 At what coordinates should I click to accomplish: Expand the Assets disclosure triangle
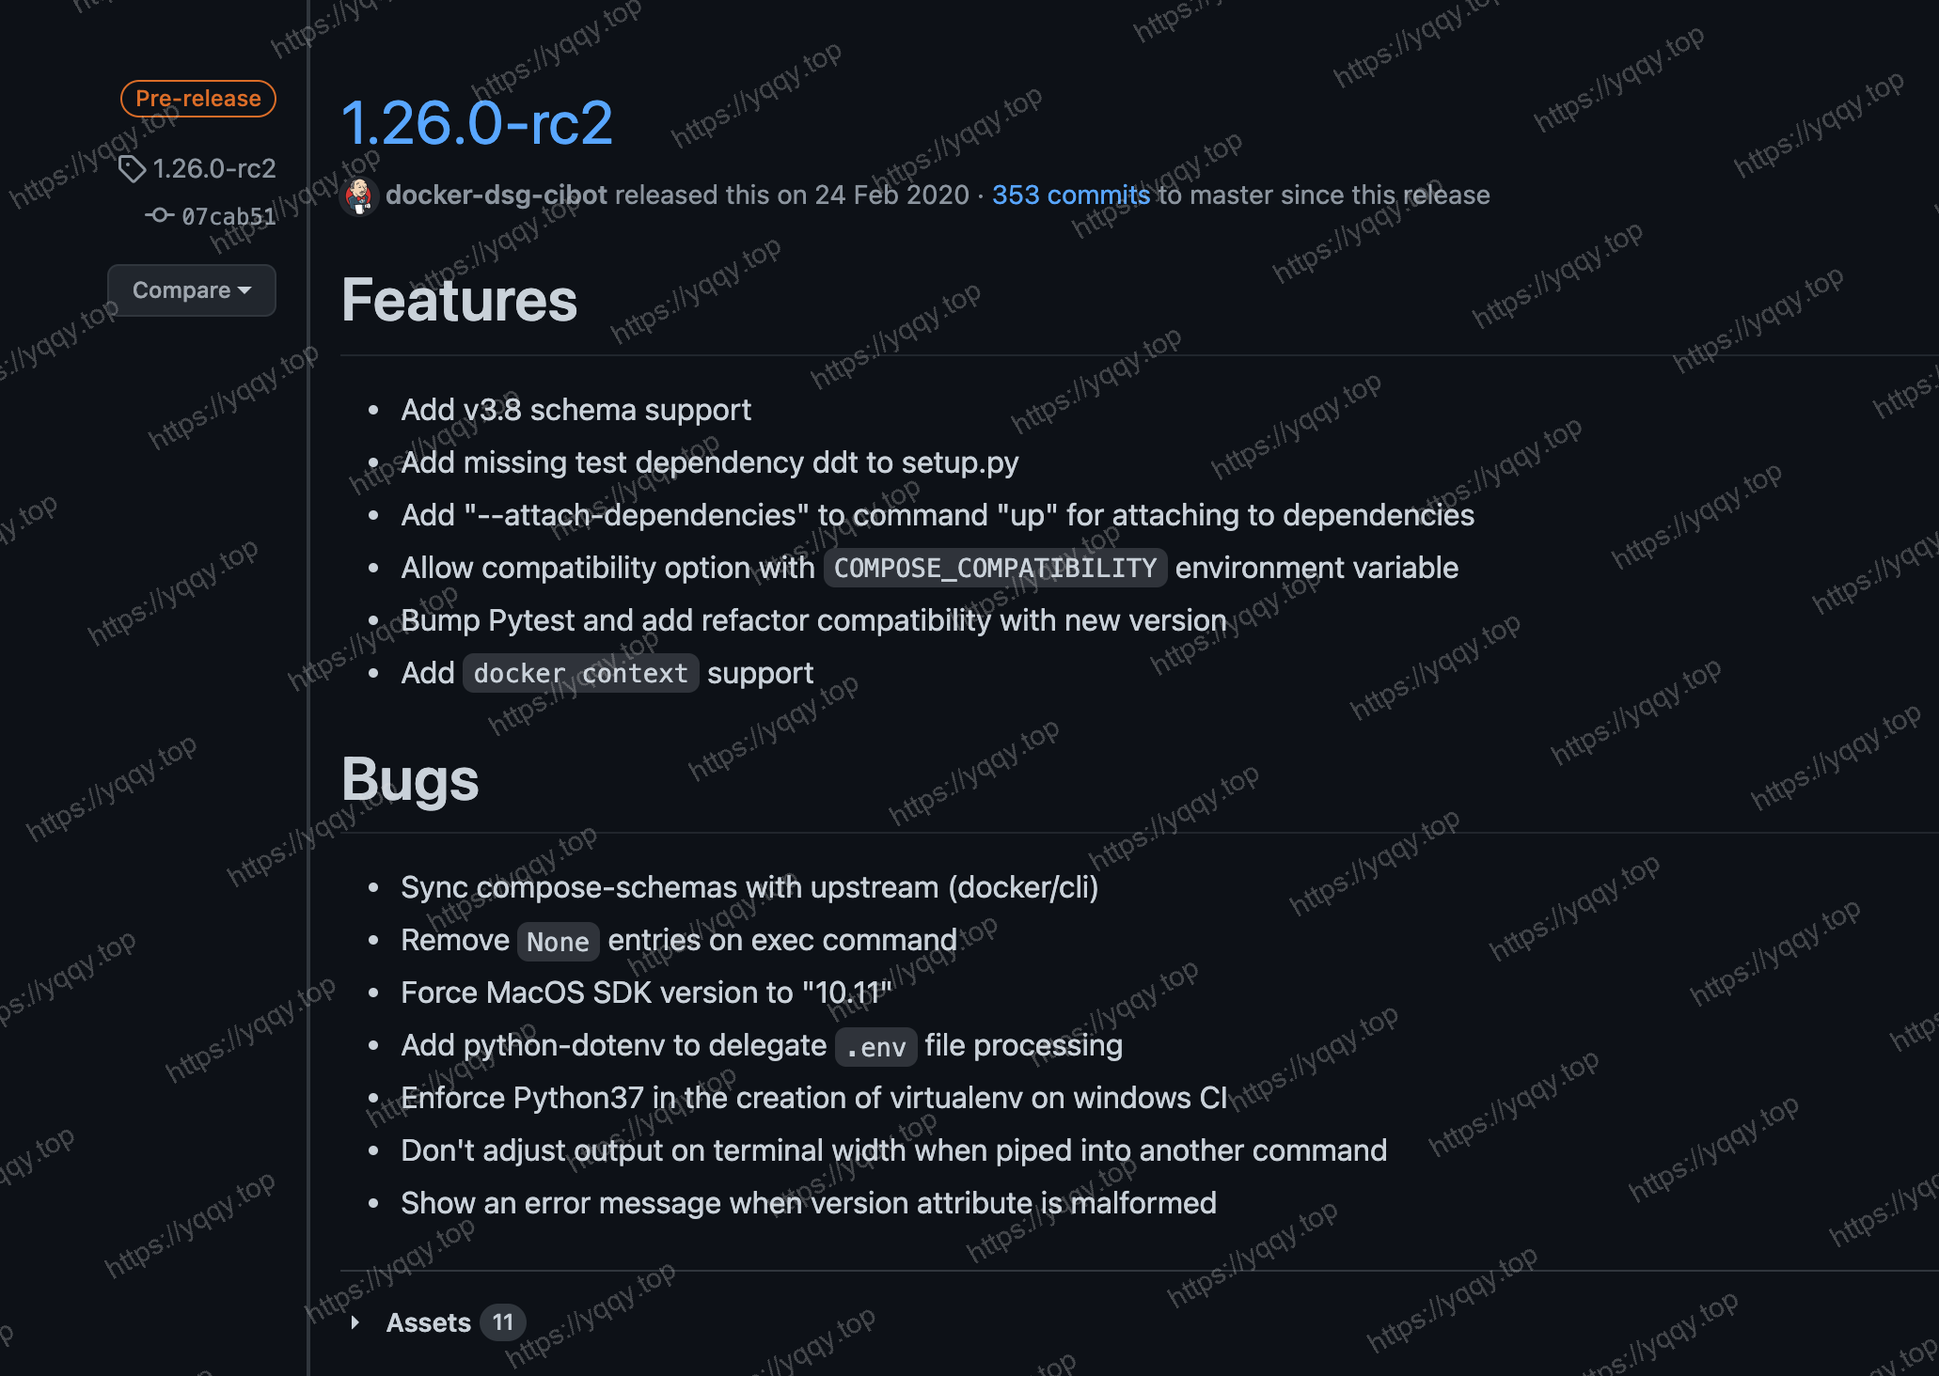355,1322
